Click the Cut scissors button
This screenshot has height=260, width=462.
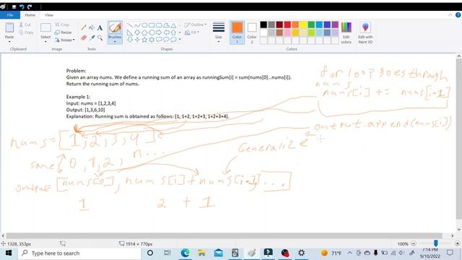[x=25, y=25]
